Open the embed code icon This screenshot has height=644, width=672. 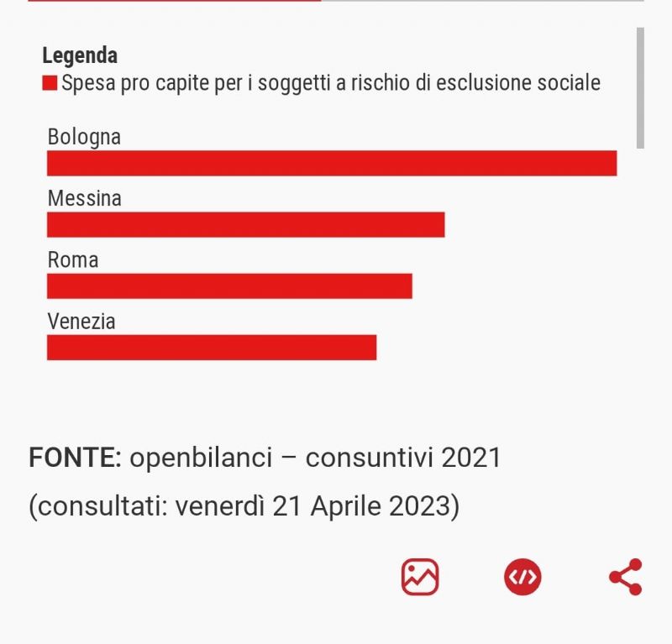(x=522, y=577)
